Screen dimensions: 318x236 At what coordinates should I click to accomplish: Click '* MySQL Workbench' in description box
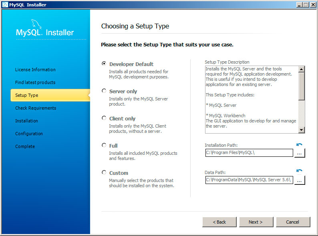coord(225,116)
